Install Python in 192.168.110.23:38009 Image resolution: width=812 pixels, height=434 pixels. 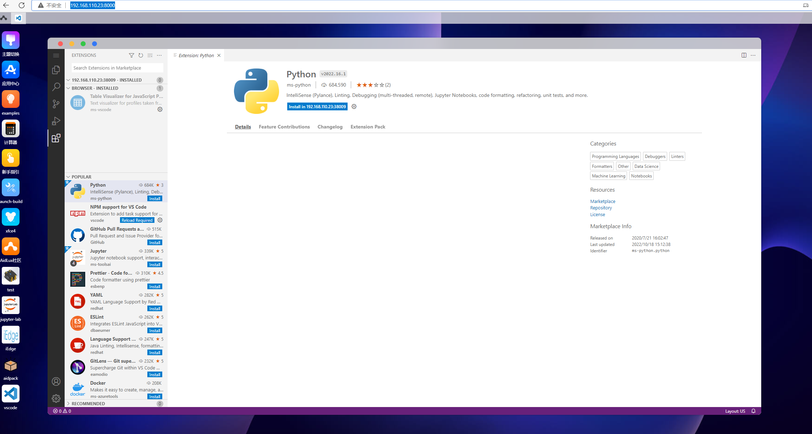[317, 106]
